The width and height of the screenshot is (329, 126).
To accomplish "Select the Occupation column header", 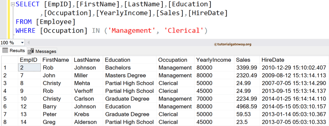I will tap(175, 60).
